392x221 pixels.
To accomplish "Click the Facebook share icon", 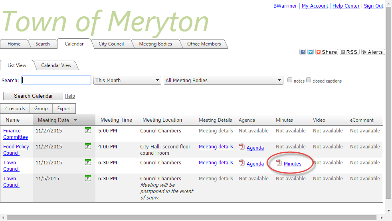I will [x=303, y=52].
